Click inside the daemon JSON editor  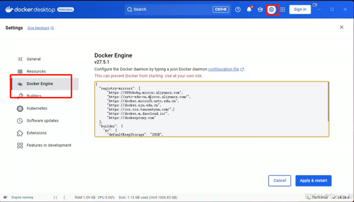point(211,109)
